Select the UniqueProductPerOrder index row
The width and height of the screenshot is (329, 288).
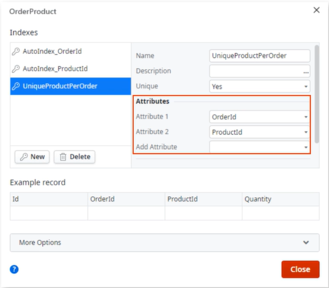click(x=71, y=86)
